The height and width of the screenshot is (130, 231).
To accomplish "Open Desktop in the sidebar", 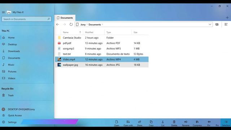I will (12, 44).
